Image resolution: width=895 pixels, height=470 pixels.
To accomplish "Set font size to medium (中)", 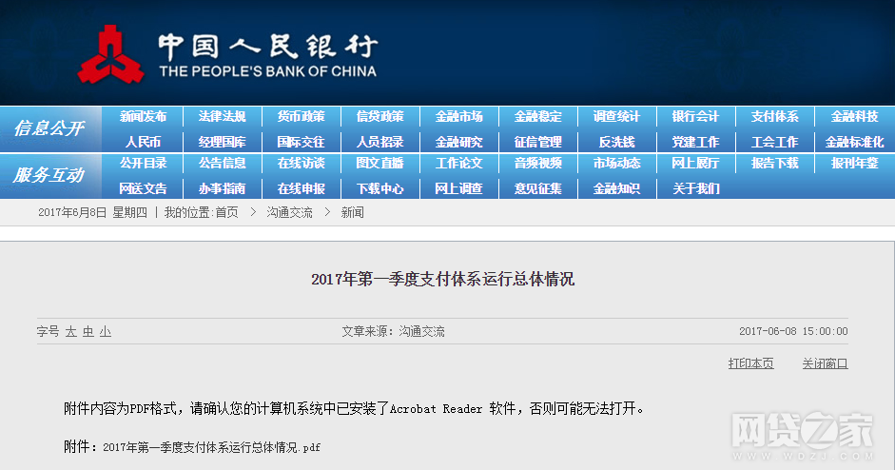I will click(x=88, y=332).
